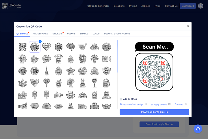Open the FAQs page
This screenshot has width=208, height=139.
tap(157, 6)
